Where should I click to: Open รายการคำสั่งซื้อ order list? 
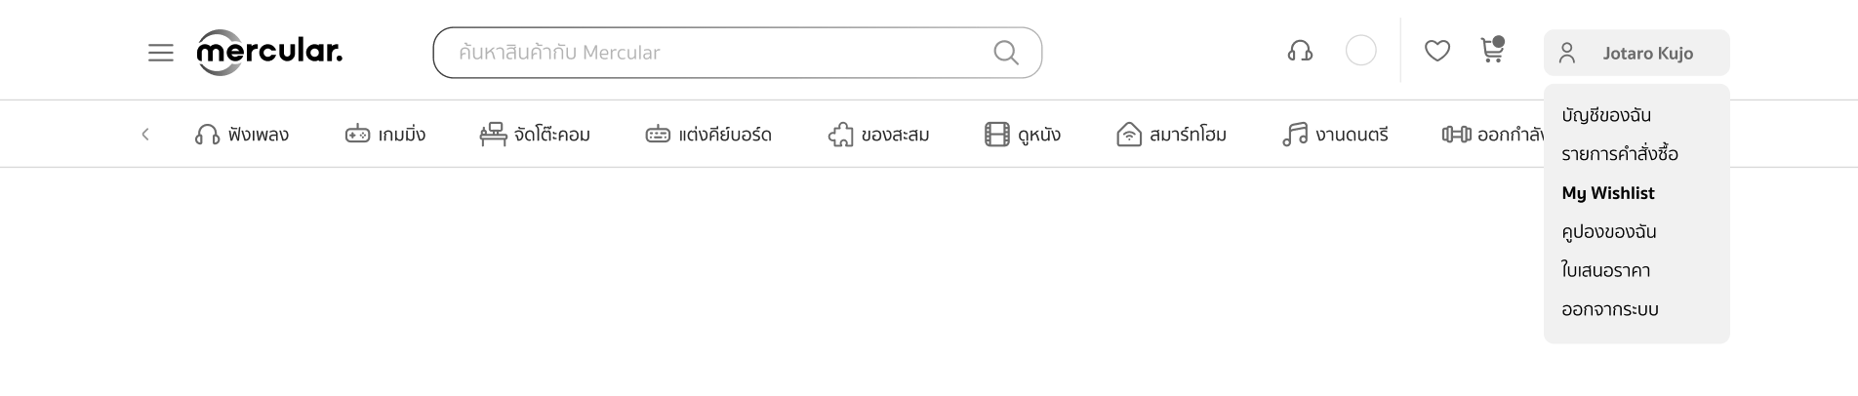1620,154
